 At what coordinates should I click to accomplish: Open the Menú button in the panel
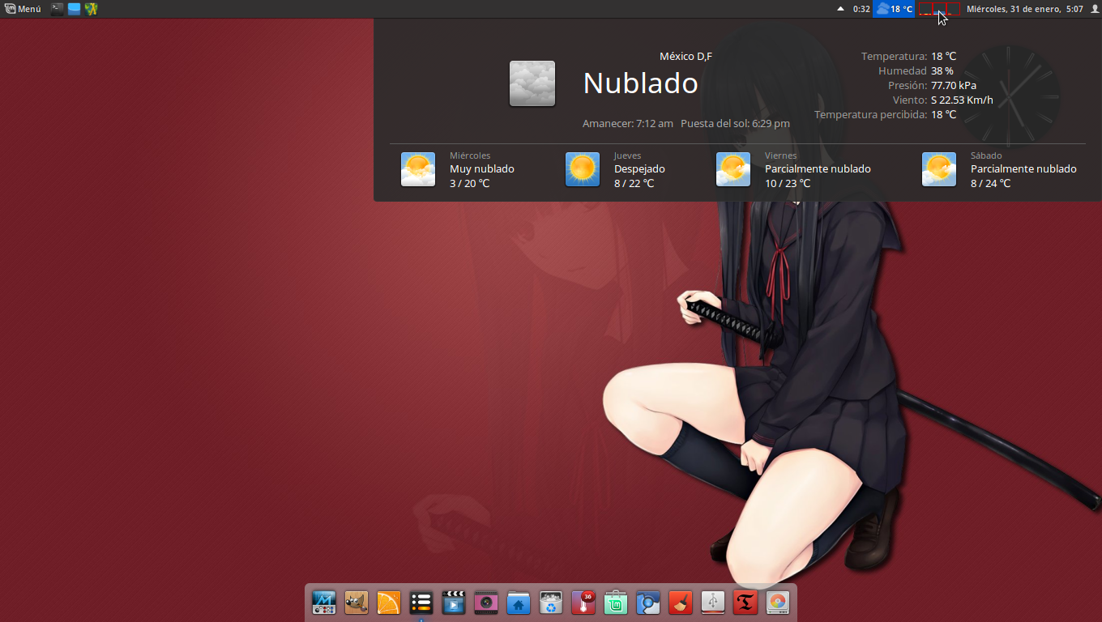[23, 9]
